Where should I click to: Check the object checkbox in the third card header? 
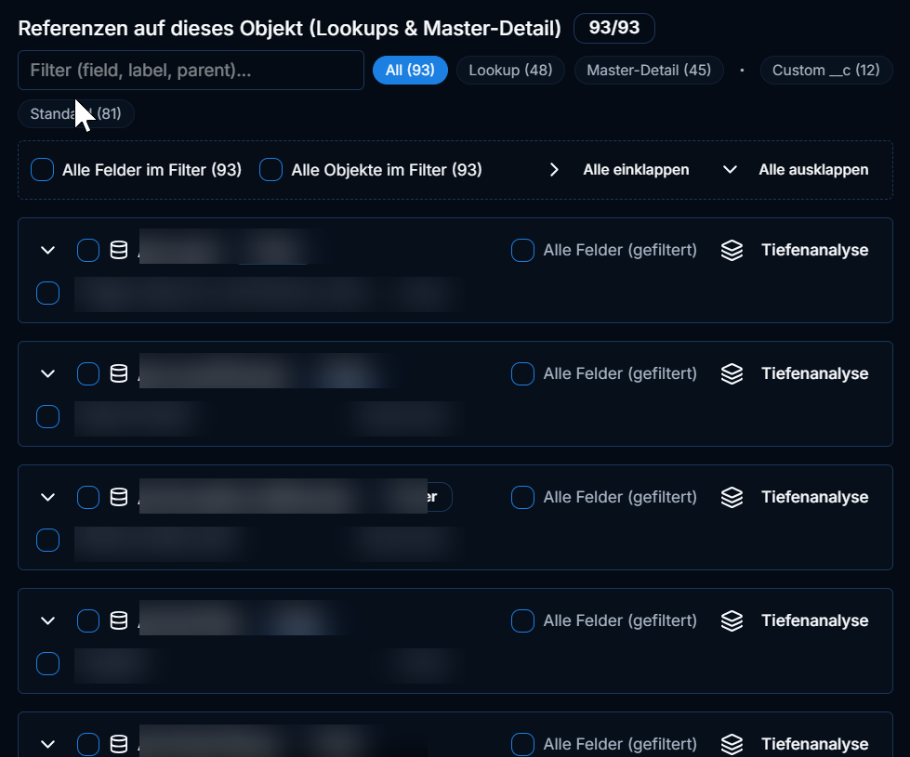pyautogui.click(x=88, y=498)
